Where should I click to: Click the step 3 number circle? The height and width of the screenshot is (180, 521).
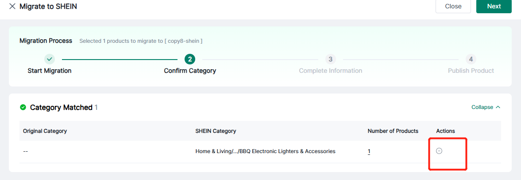[330, 59]
